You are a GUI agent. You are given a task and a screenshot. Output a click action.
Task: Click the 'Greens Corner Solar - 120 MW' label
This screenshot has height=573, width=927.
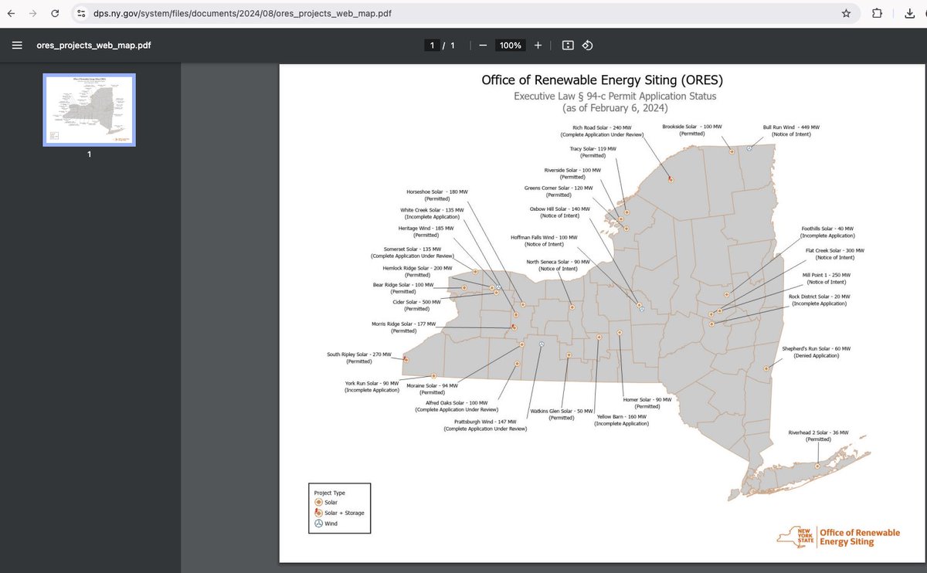(559, 188)
